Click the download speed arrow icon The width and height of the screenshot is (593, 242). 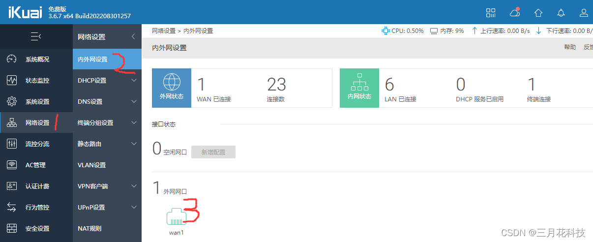click(x=538, y=31)
